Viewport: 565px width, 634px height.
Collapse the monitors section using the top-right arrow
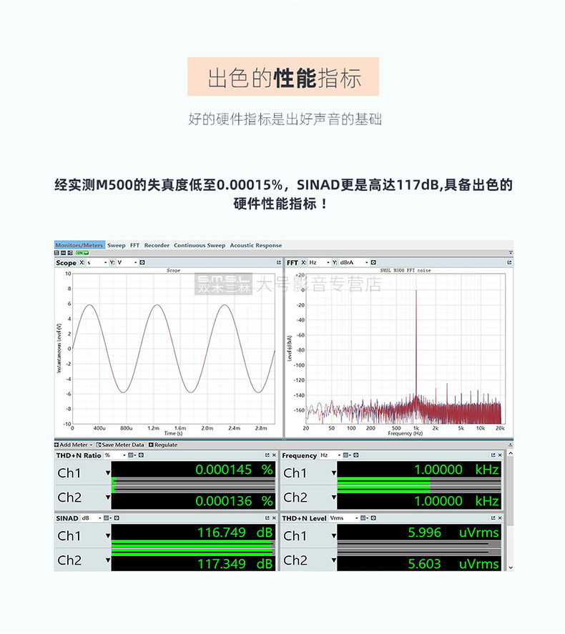click(x=511, y=253)
